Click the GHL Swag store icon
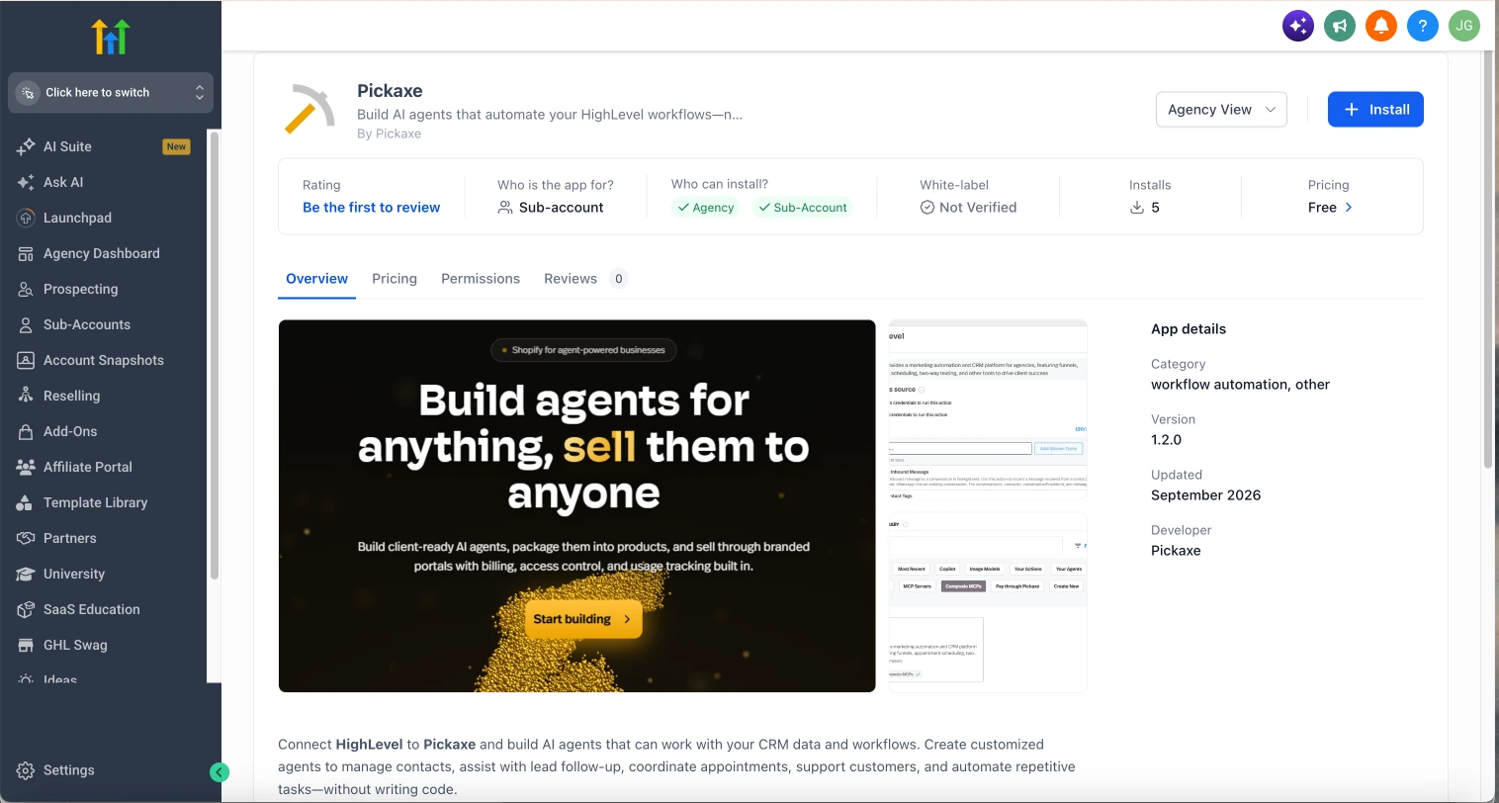The width and height of the screenshot is (1499, 803). 26,645
